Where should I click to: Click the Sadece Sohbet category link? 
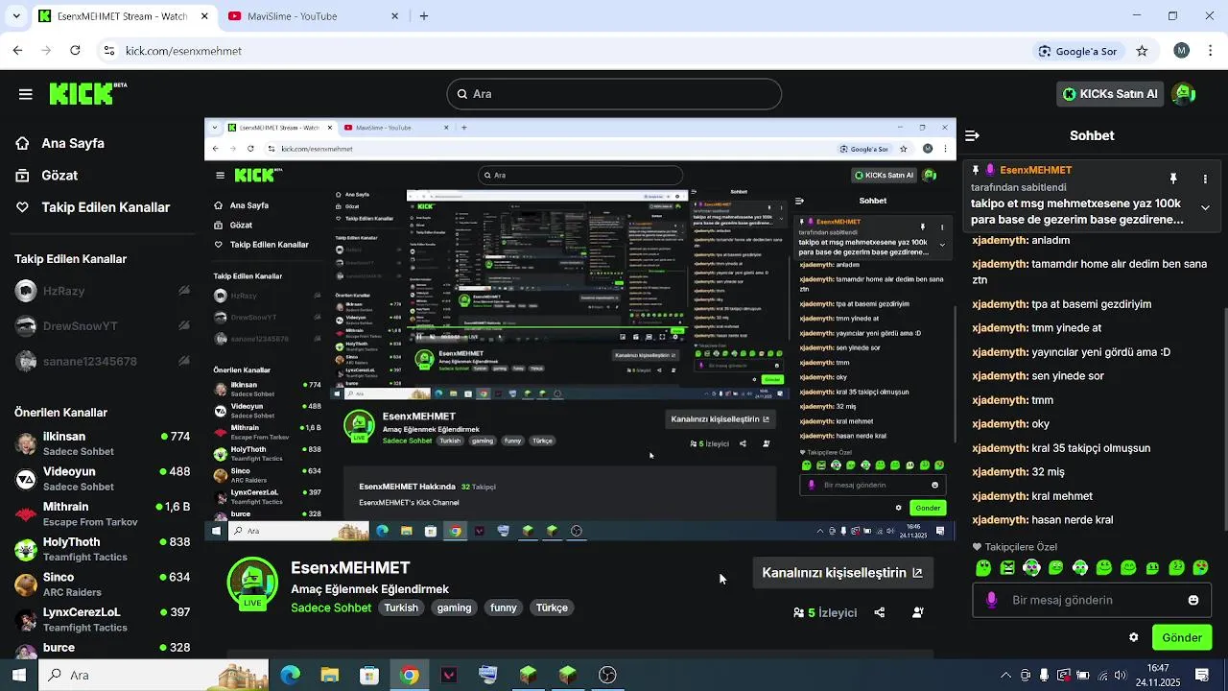[331, 608]
